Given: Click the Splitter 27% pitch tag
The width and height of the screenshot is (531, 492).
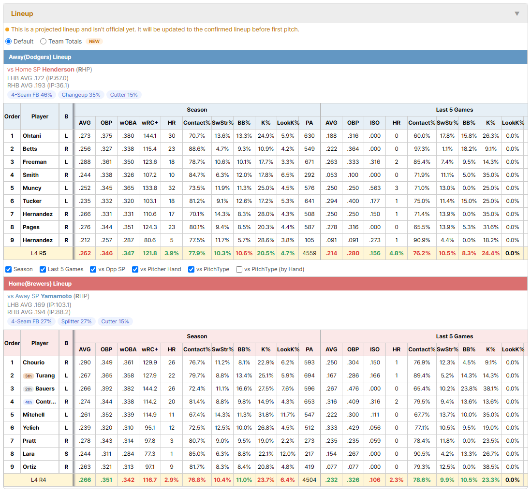Looking at the screenshot, I should pos(76,321).
